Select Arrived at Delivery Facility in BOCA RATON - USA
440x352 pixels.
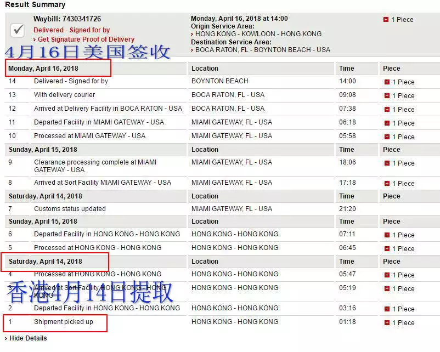pyautogui.click(x=108, y=109)
